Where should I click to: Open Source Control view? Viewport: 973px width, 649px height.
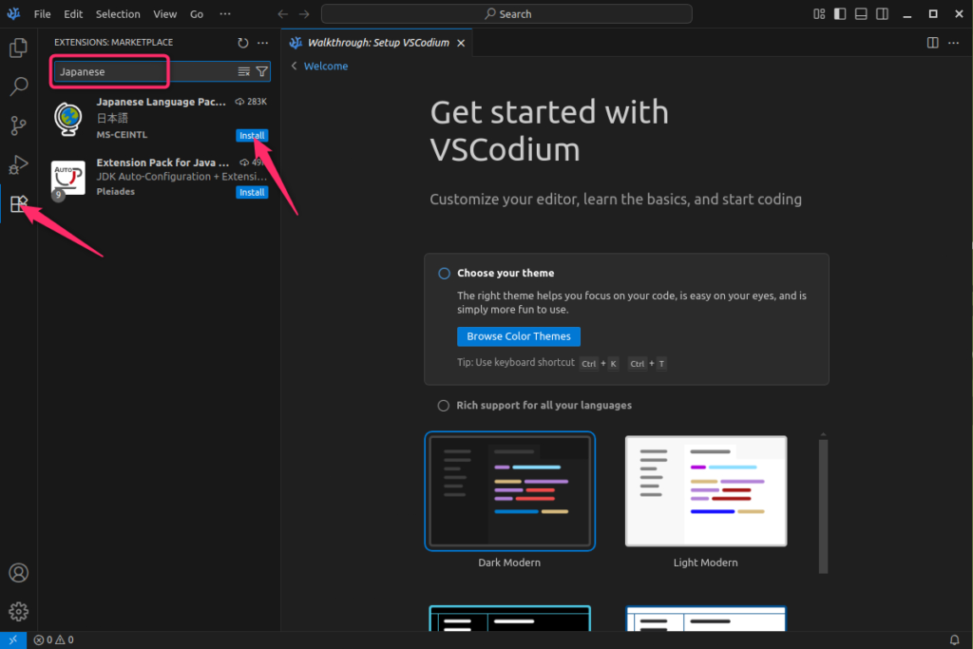(x=18, y=126)
